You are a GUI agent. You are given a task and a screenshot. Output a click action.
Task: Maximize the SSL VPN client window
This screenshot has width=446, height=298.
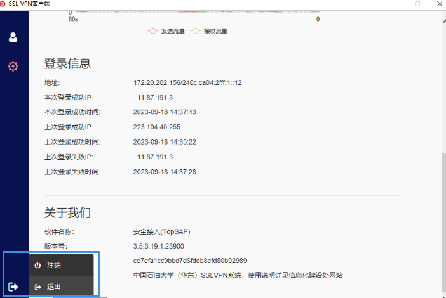(417, 4)
